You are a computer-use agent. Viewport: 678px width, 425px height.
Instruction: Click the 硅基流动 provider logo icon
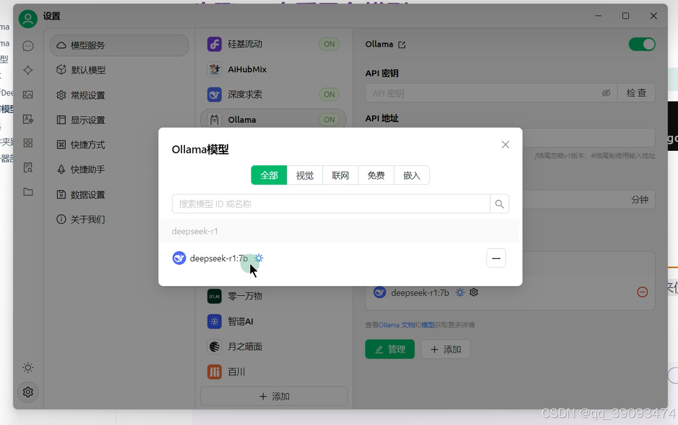click(x=215, y=44)
